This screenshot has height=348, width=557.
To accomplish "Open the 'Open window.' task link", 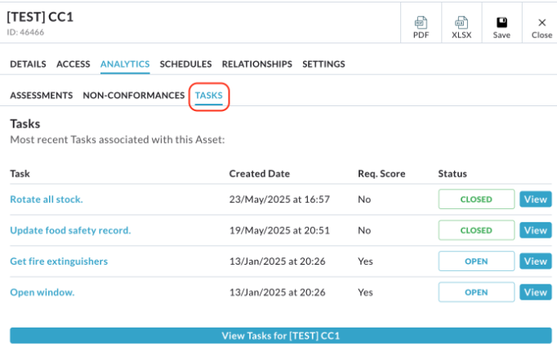I will 42,292.
